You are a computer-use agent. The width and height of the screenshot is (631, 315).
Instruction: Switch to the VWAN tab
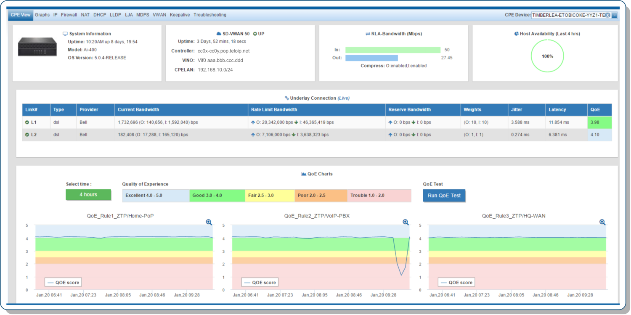(x=159, y=15)
